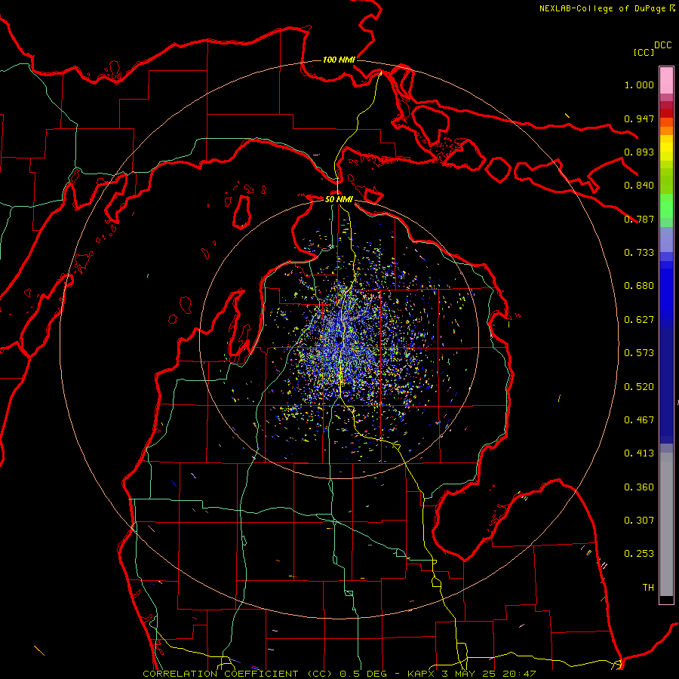The width and height of the screenshot is (679, 679).
Task: Select the 0.360 scale value
Action: point(639,487)
